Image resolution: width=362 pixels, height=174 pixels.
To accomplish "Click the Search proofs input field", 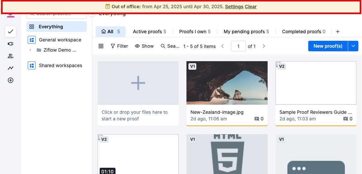I will click(56, 15).
